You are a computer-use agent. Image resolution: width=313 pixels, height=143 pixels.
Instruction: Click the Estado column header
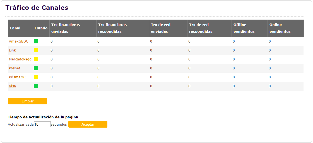click(x=41, y=28)
